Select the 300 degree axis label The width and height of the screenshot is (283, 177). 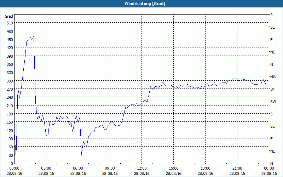(x=10, y=81)
